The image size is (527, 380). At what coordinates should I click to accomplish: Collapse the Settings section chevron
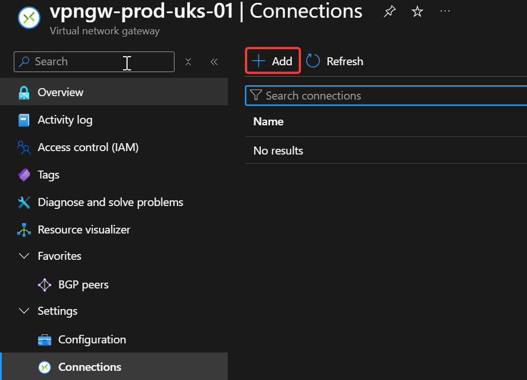pos(24,311)
